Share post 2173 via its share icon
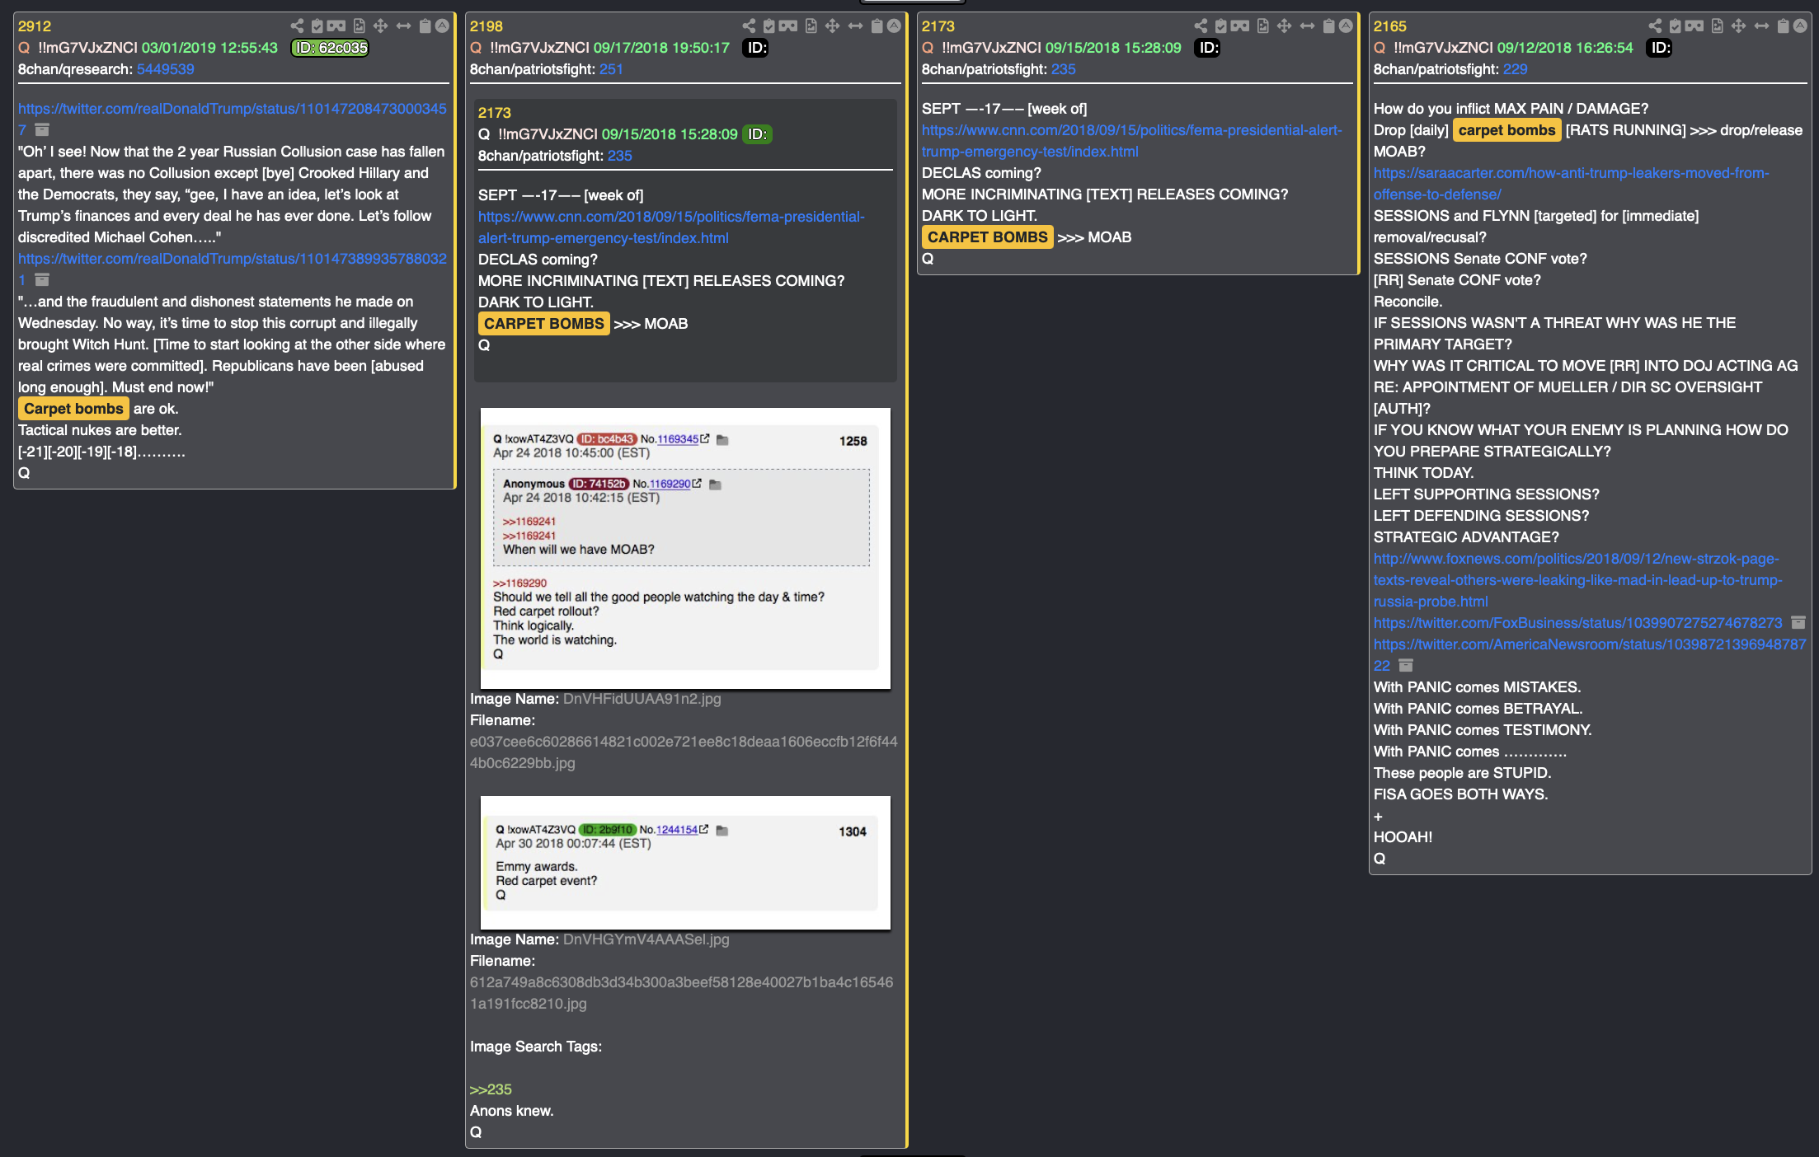 click(1201, 26)
